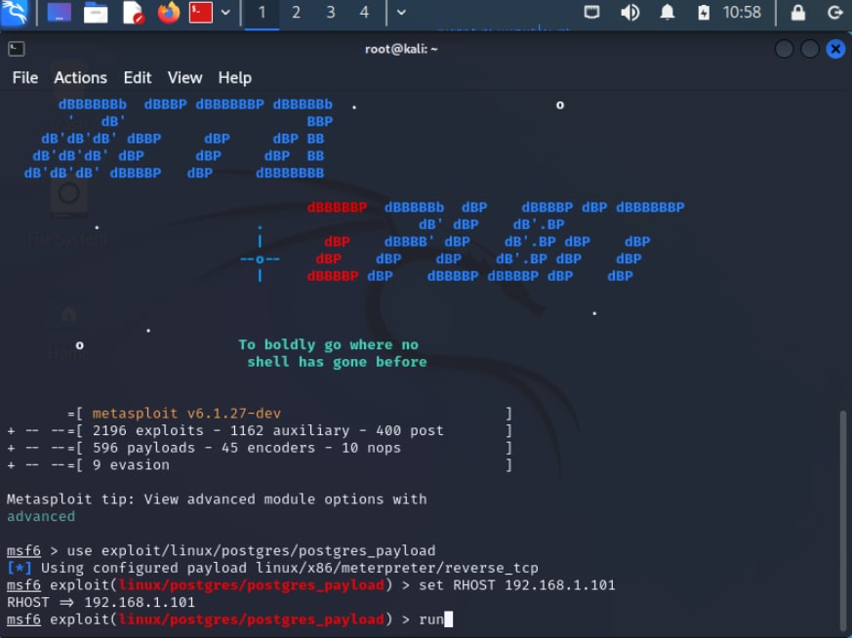Show desktop from panel icon
Screen dimensions: 852x638
[x=60, y=13]
